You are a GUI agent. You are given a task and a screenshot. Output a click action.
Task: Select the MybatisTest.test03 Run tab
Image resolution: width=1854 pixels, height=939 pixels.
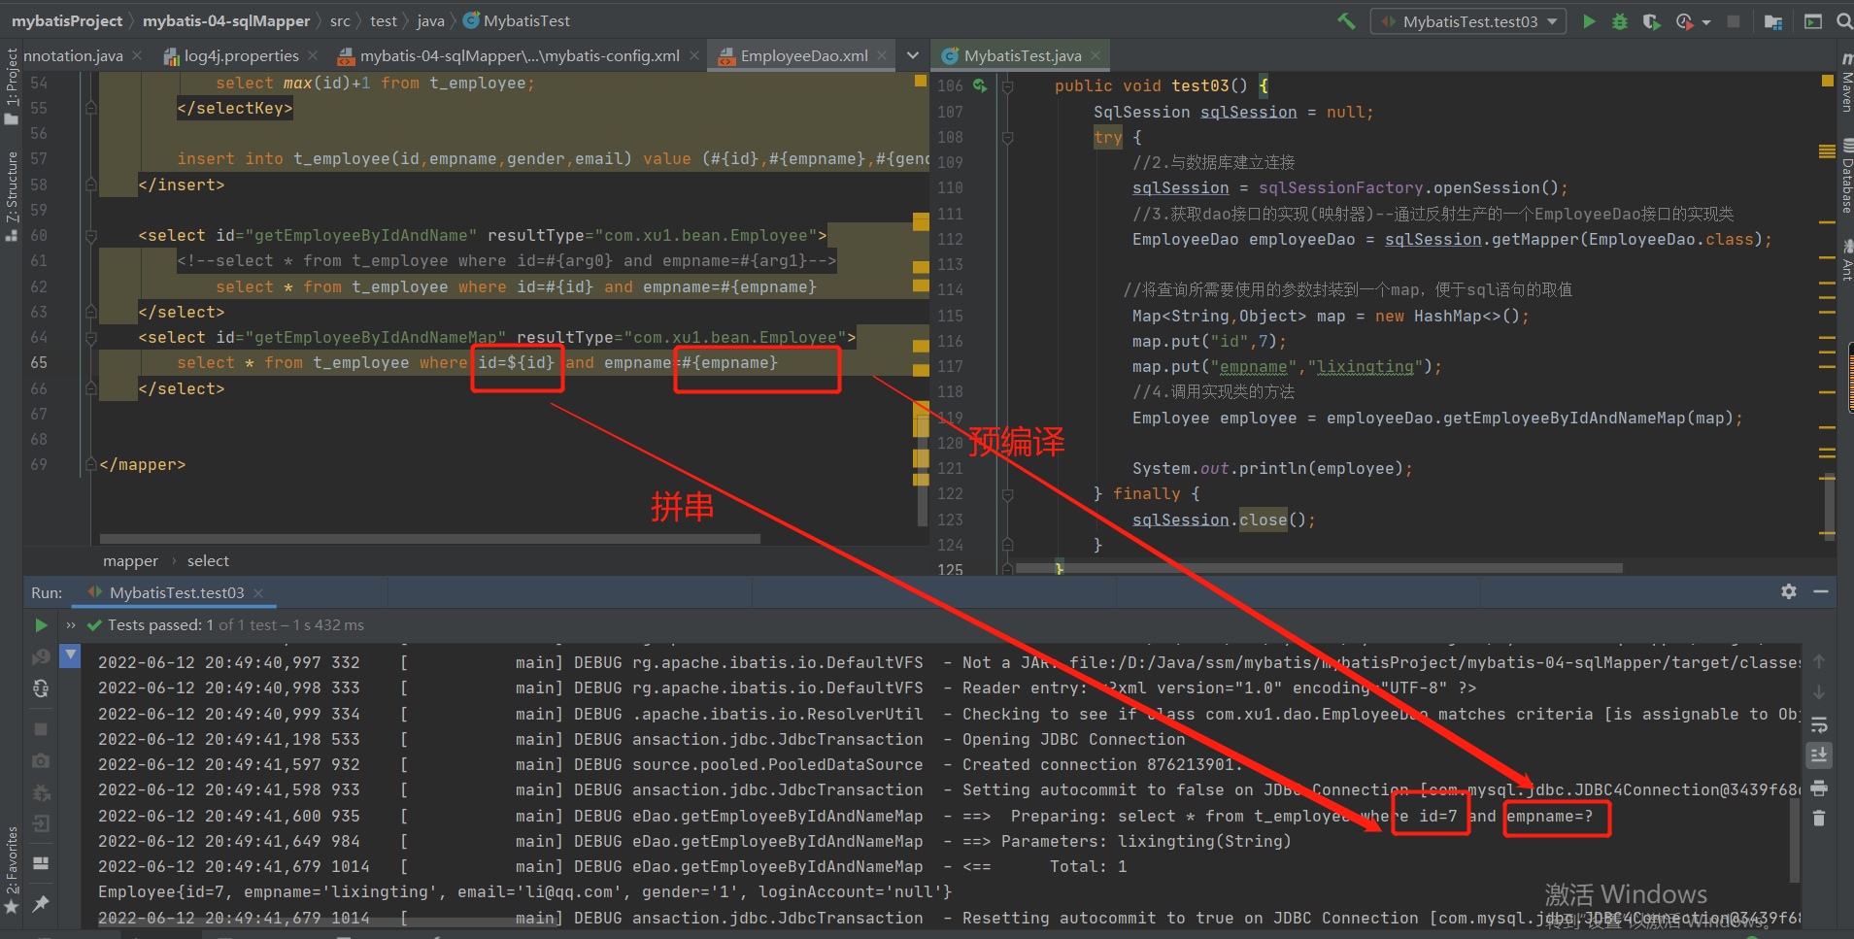(x=176, y=592)
